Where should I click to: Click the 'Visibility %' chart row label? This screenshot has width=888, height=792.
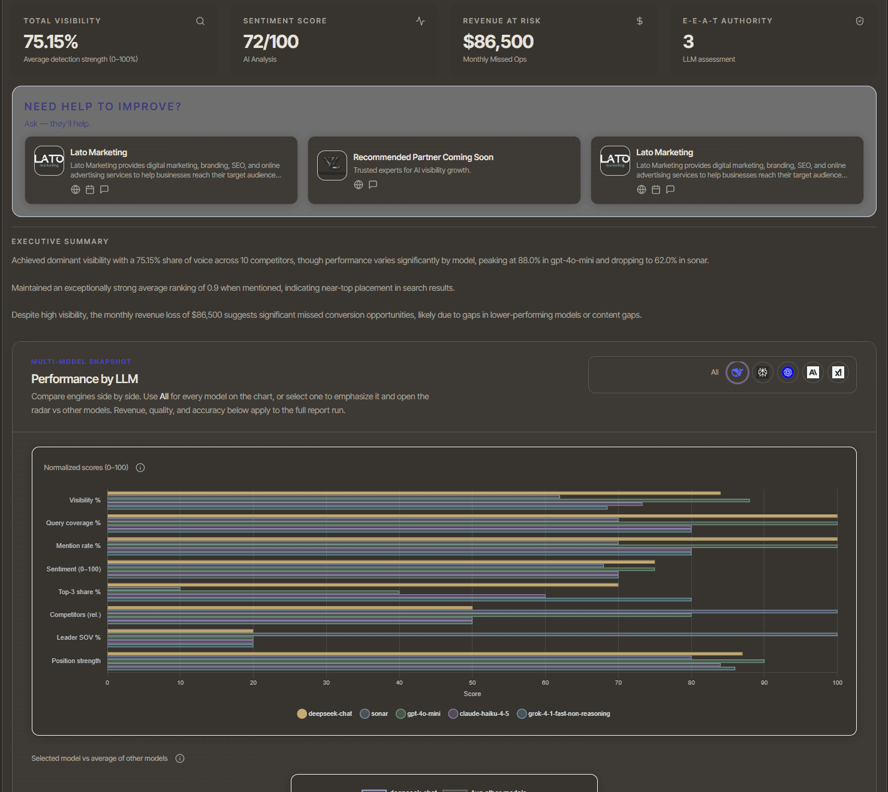click(x=85, y=500)
